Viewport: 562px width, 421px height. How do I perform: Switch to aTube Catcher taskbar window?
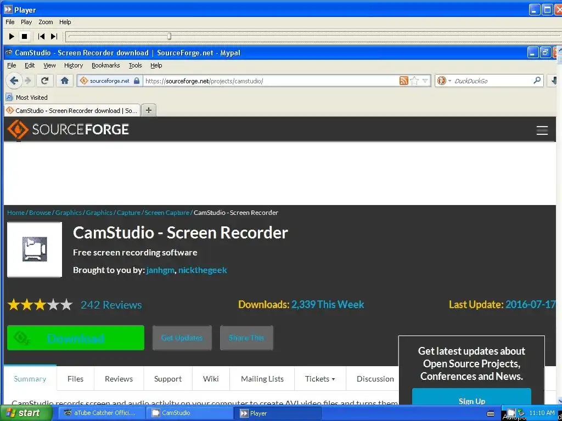(102, 413)
